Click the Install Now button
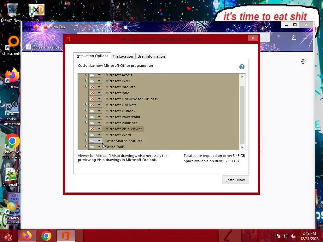 point(235,180)
